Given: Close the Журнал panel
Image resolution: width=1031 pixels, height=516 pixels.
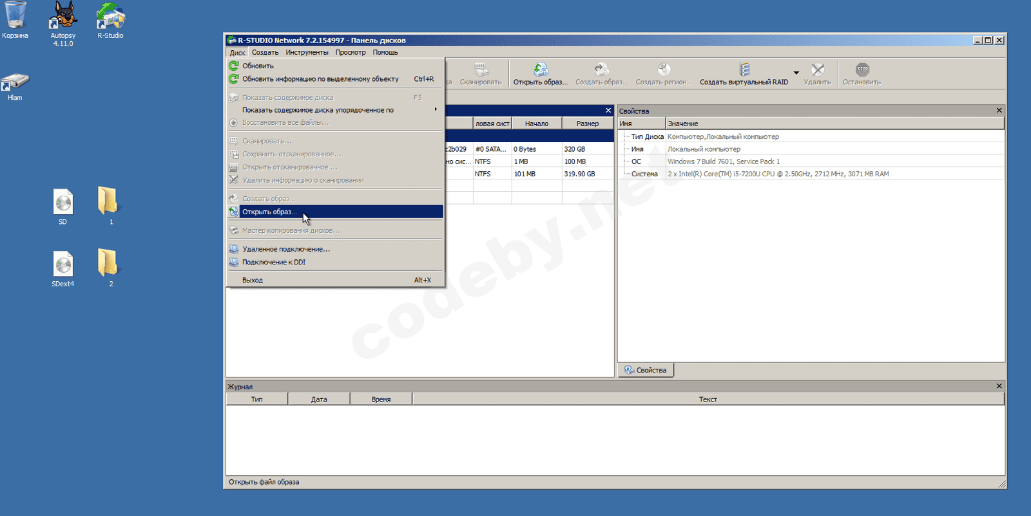Looking at the screenshot, I should 999,386.
